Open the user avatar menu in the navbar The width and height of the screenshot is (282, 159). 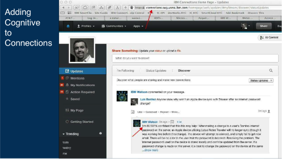click(x=245, y=26)
